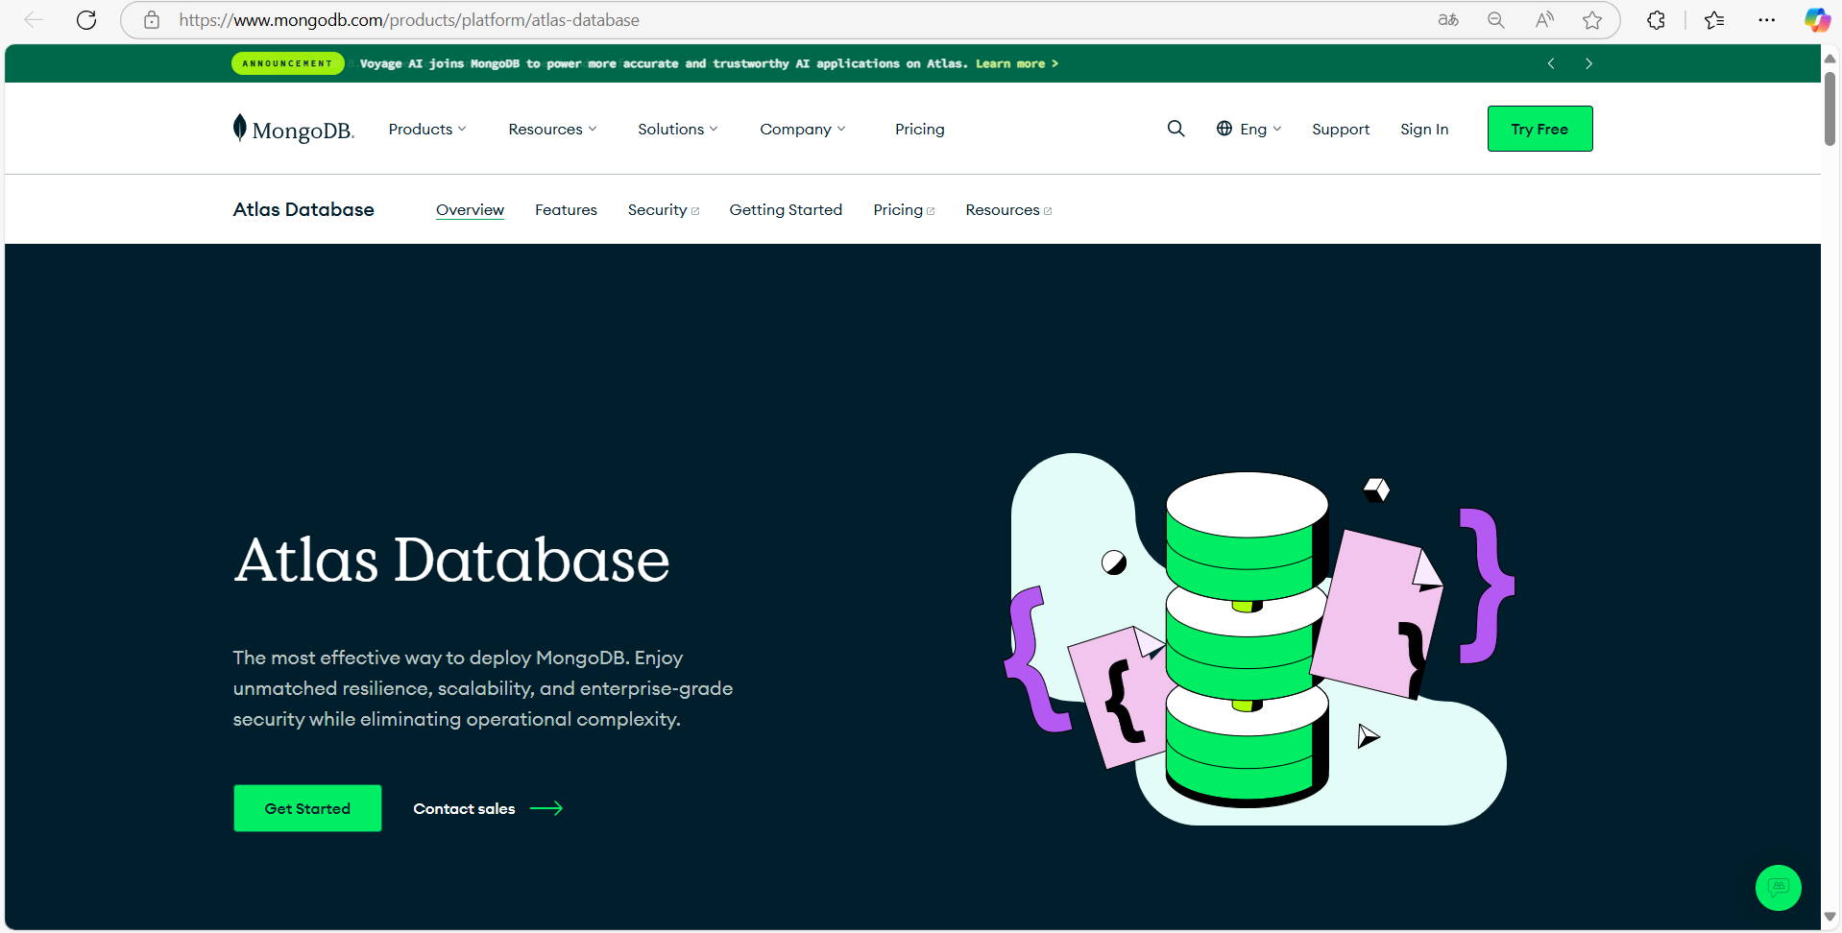Open the Eng language selector
The image size is (1842, 933).
click(1249, 129)
